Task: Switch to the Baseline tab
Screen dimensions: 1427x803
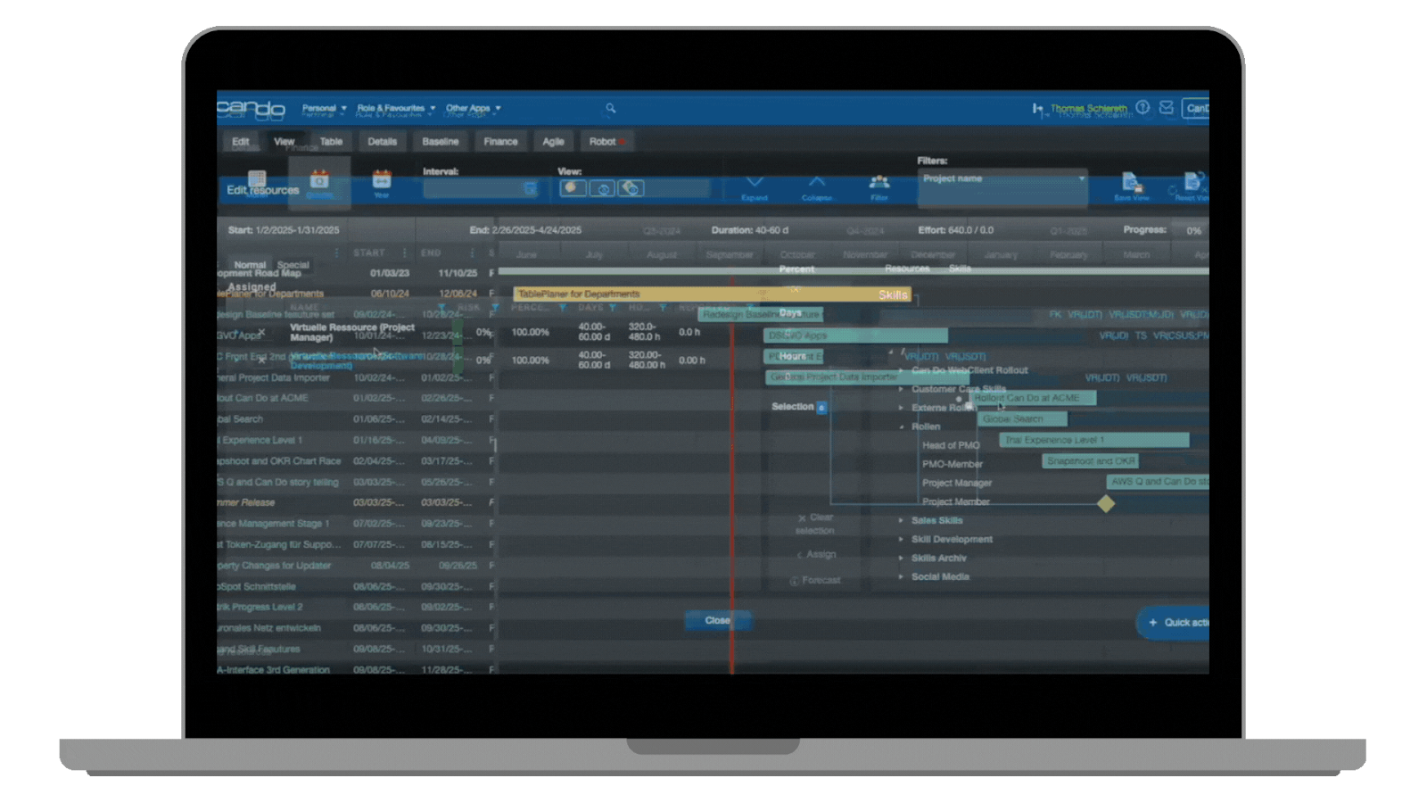Action: point(440,142)
